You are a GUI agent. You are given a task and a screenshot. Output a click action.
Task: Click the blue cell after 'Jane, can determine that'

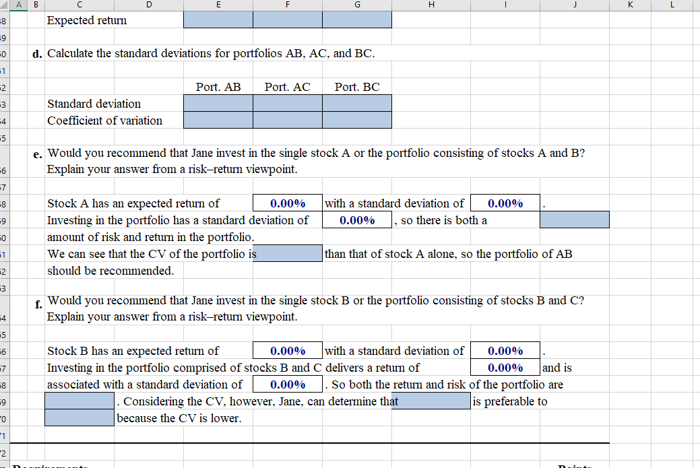coord(431,401)
